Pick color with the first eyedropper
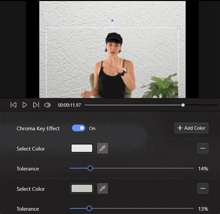The image size is (220, 214). 103,148
